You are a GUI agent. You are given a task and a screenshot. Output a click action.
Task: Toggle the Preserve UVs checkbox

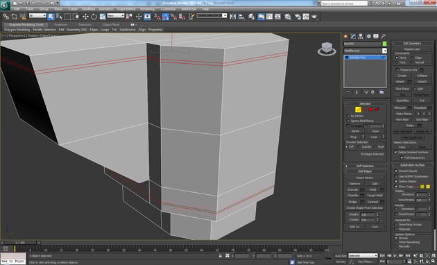pos(397,69)
